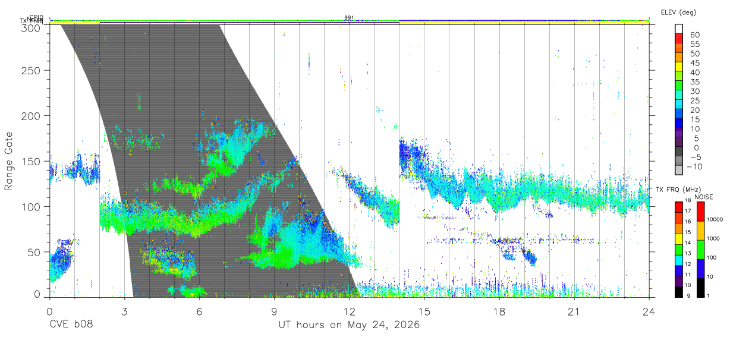Click TX FRQ scale label 9

pyautogui.click(x=688, y=295)
